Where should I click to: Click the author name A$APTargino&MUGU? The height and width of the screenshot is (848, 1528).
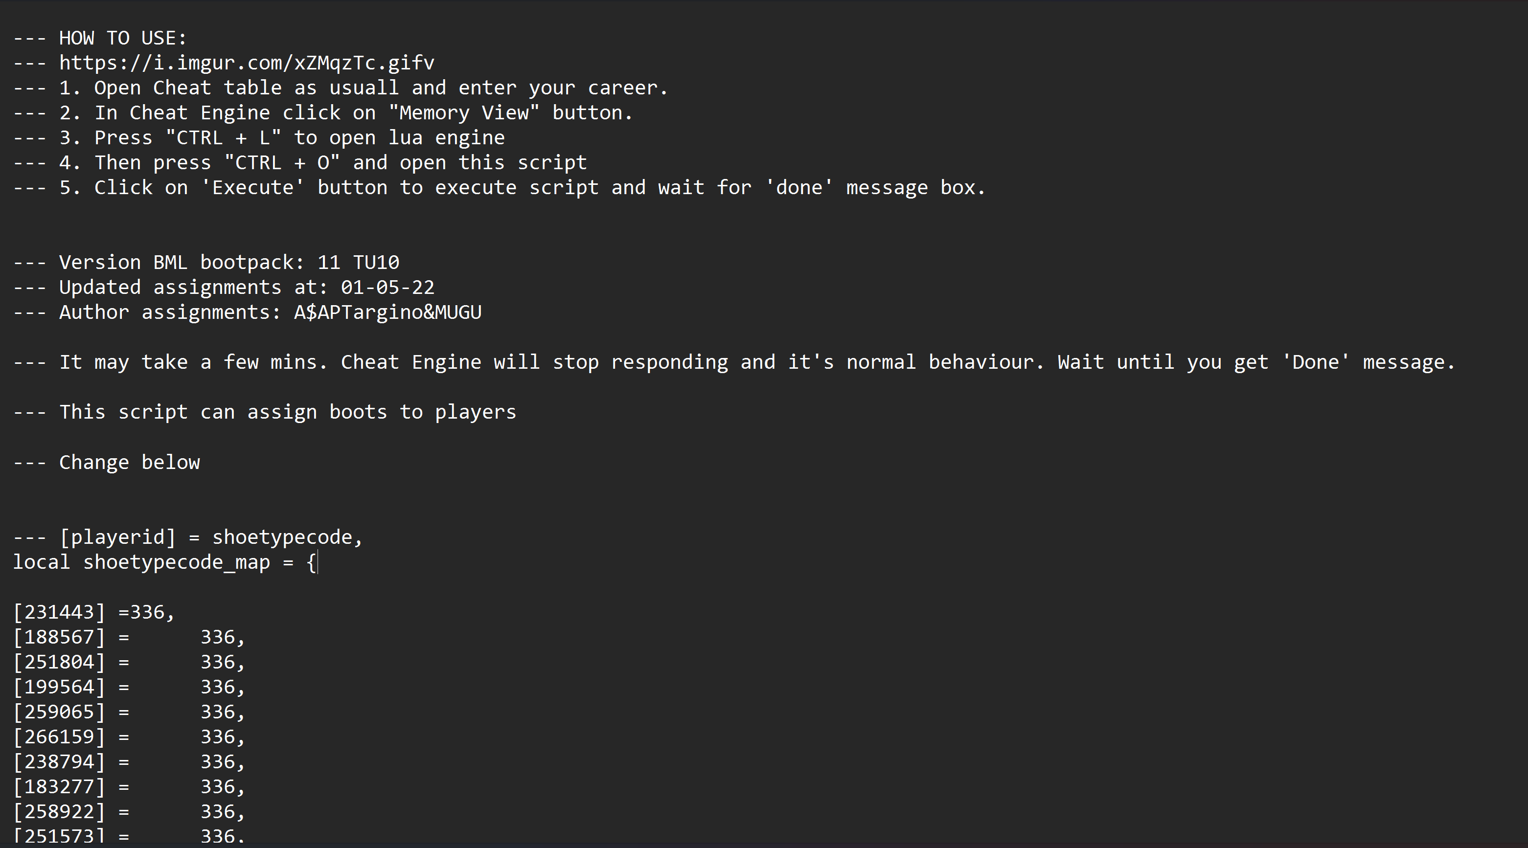coord(388,312)
